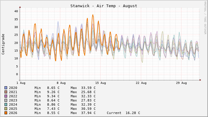Image resolution: width=208 pixels, height=117 pixels.
Task: Click the '15 Aug' x-axis label
Action: click(x=101, y=83)
